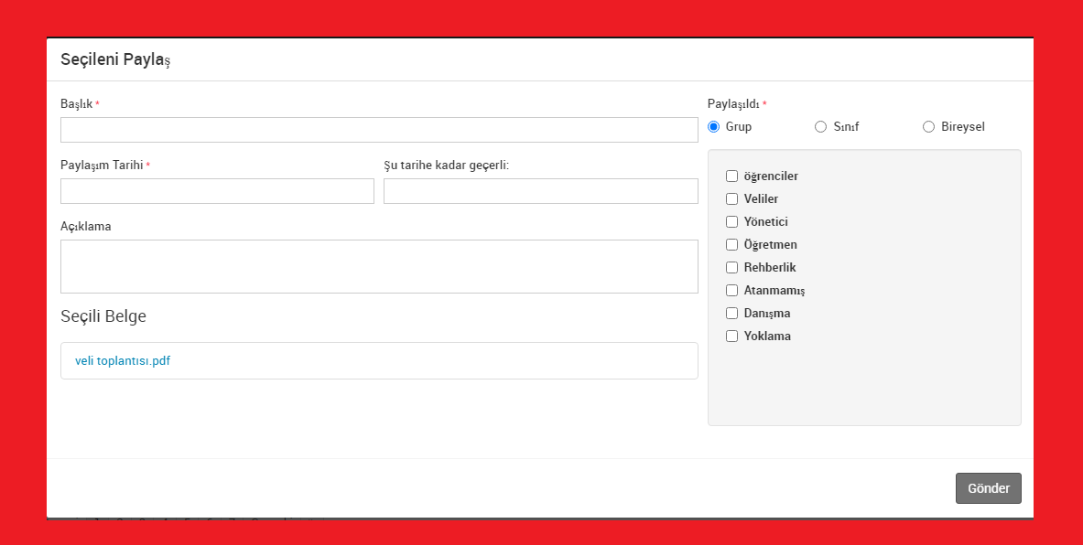
Task: Choose the Sınıf sharing option
Action: 821,127
